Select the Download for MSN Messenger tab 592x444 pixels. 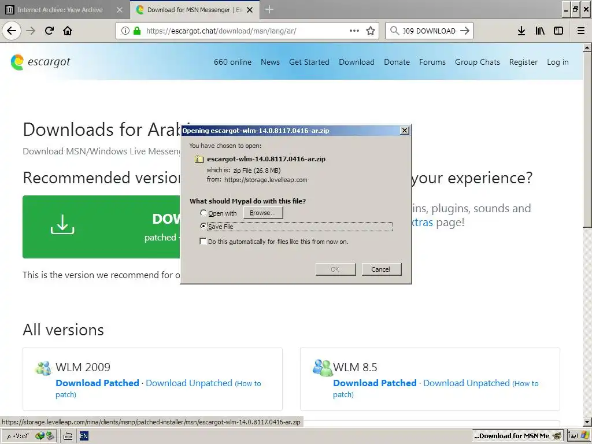pyautogui.click(x=194, y=10)
